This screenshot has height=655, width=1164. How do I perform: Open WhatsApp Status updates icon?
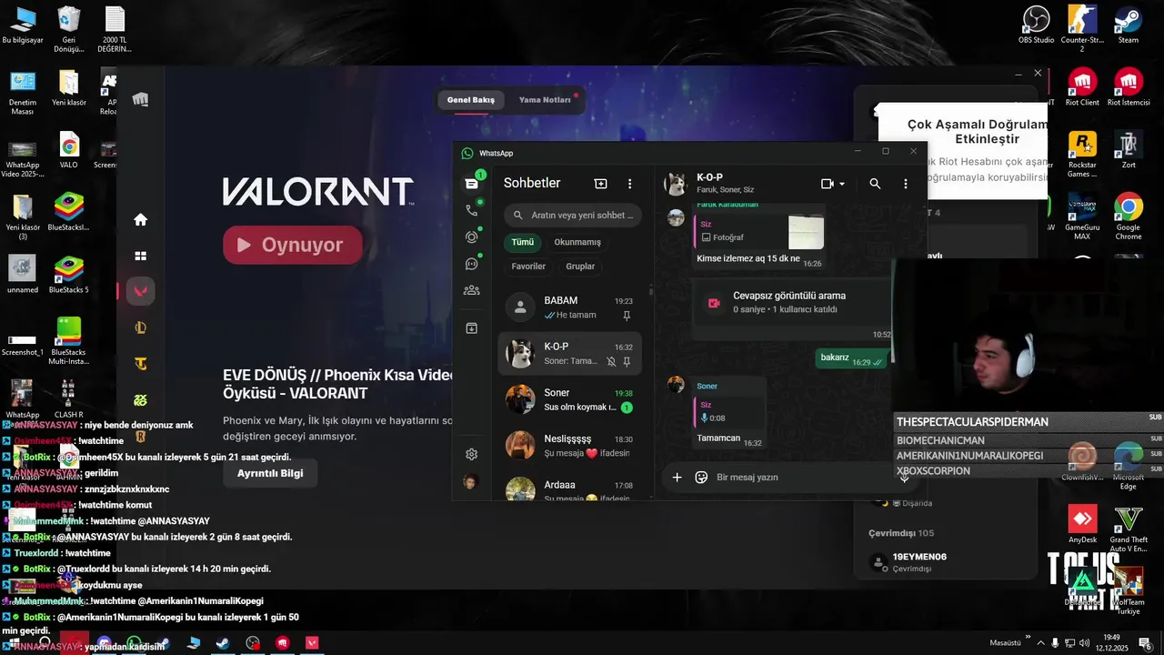tap(471, 237)
